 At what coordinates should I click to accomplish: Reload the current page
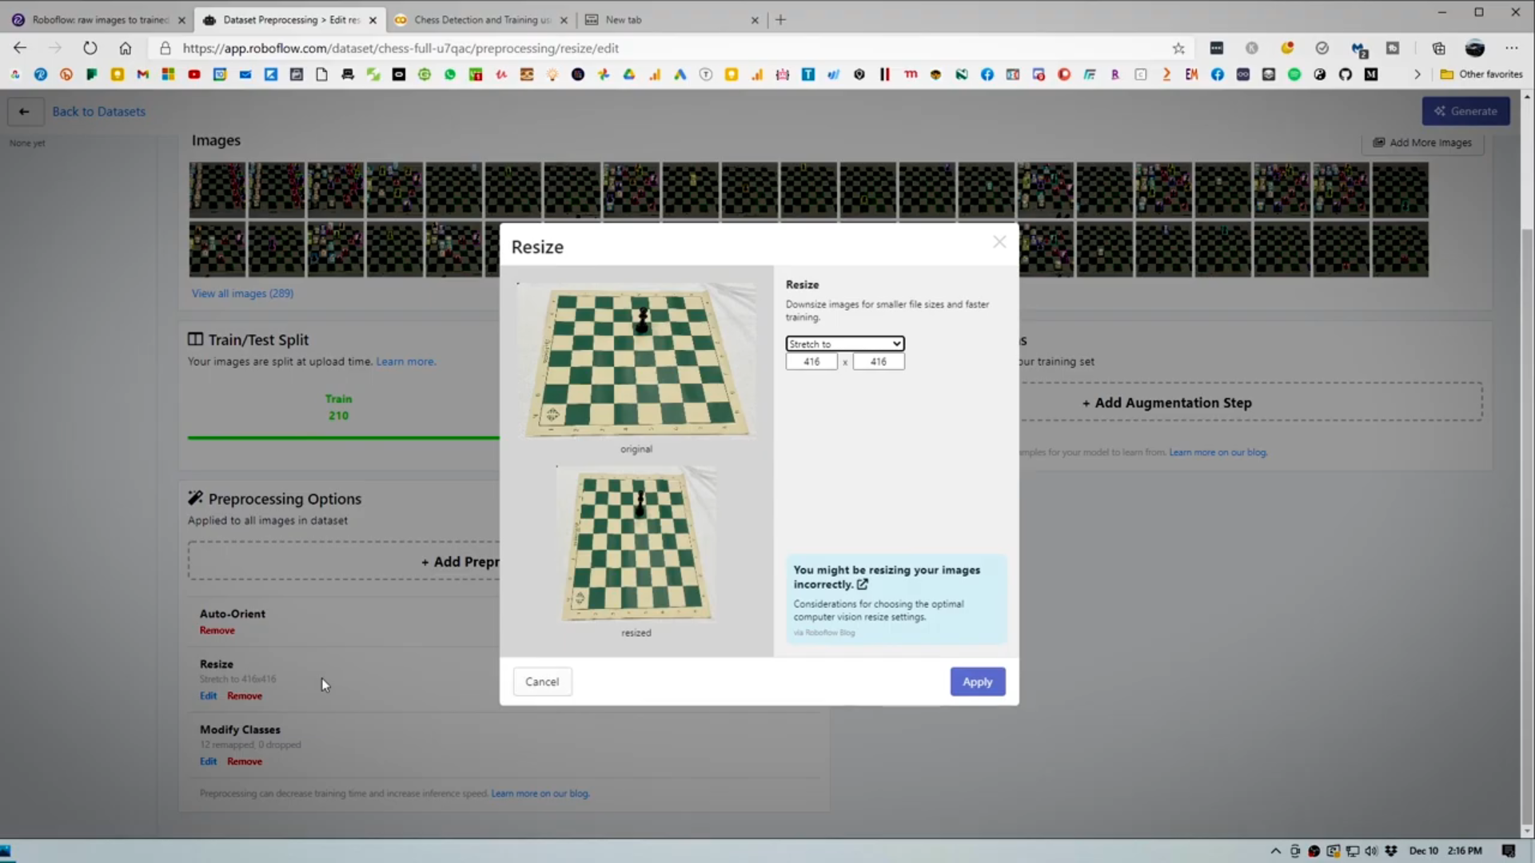(x=90, y=48)
